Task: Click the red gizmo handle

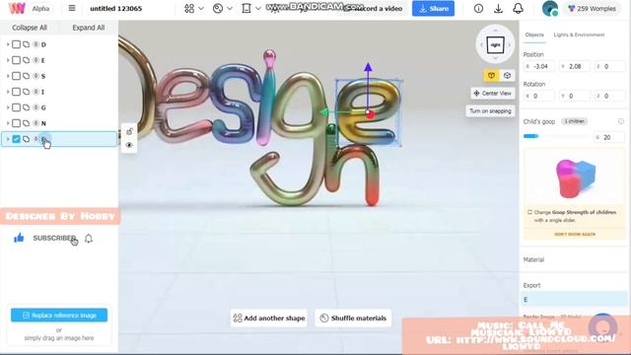Action: tap(371, 115)
